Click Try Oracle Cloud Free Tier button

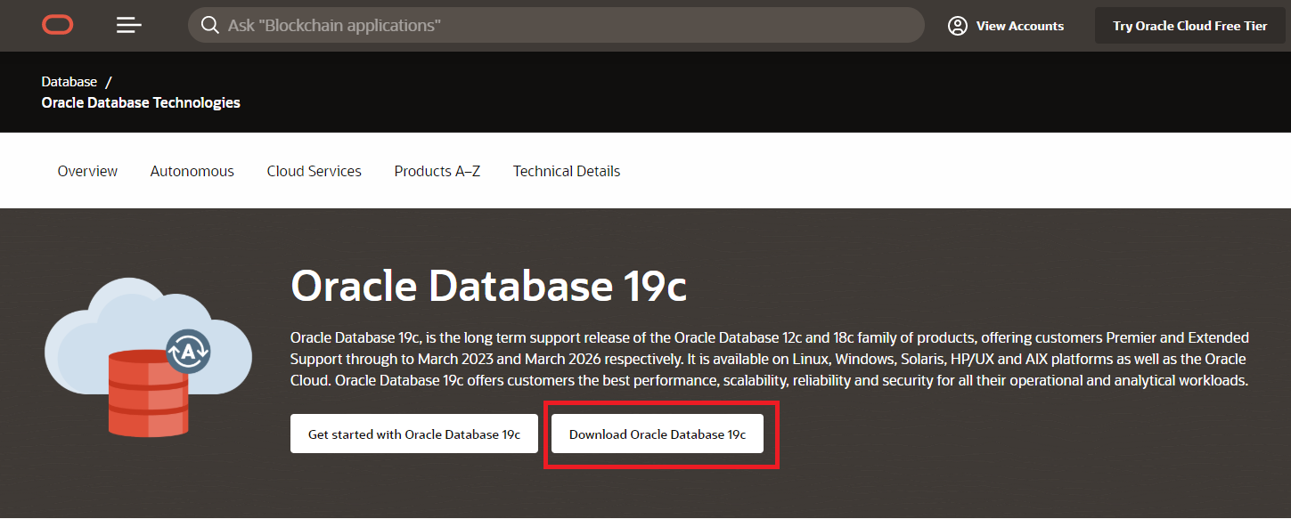pos(1189,26)
